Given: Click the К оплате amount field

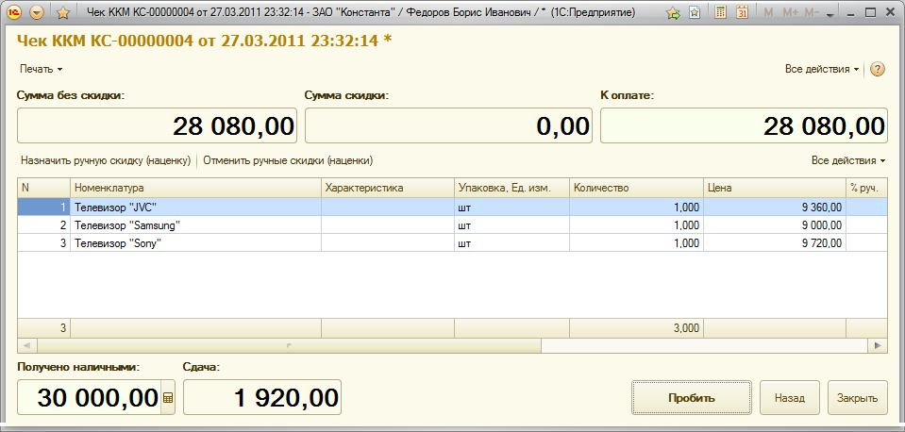Looking at the screenshot, I should (744, 125).
